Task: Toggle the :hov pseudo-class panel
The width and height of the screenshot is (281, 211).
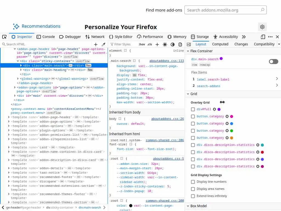Action: tap(142, 44)
